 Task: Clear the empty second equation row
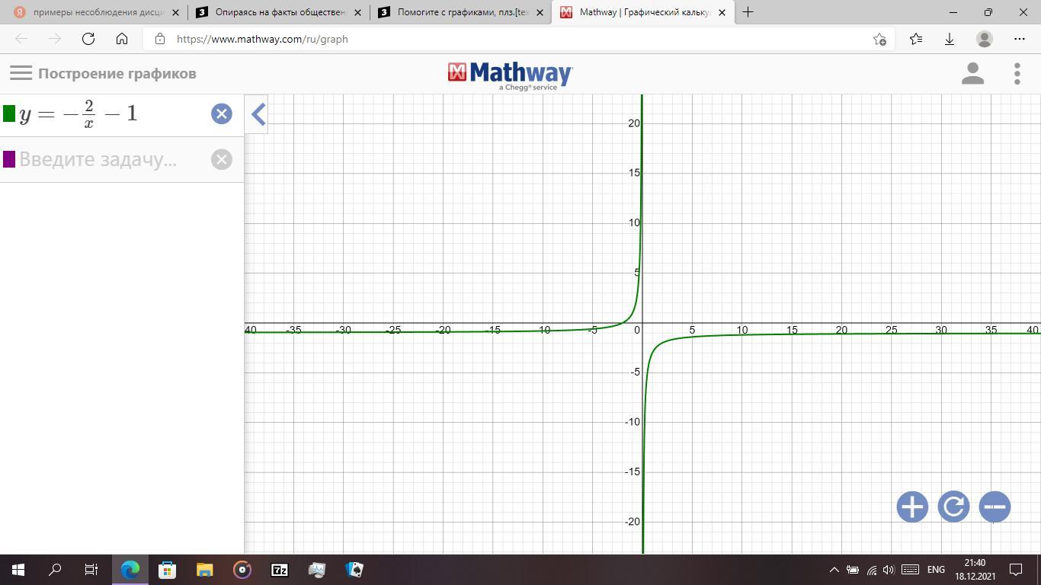tap(222, 159)
